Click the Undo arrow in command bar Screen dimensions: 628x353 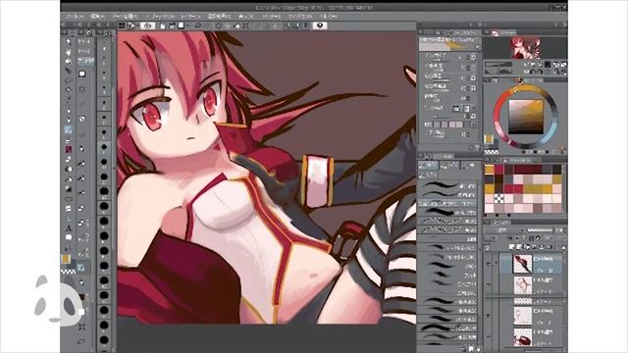[x=198, y=25]
